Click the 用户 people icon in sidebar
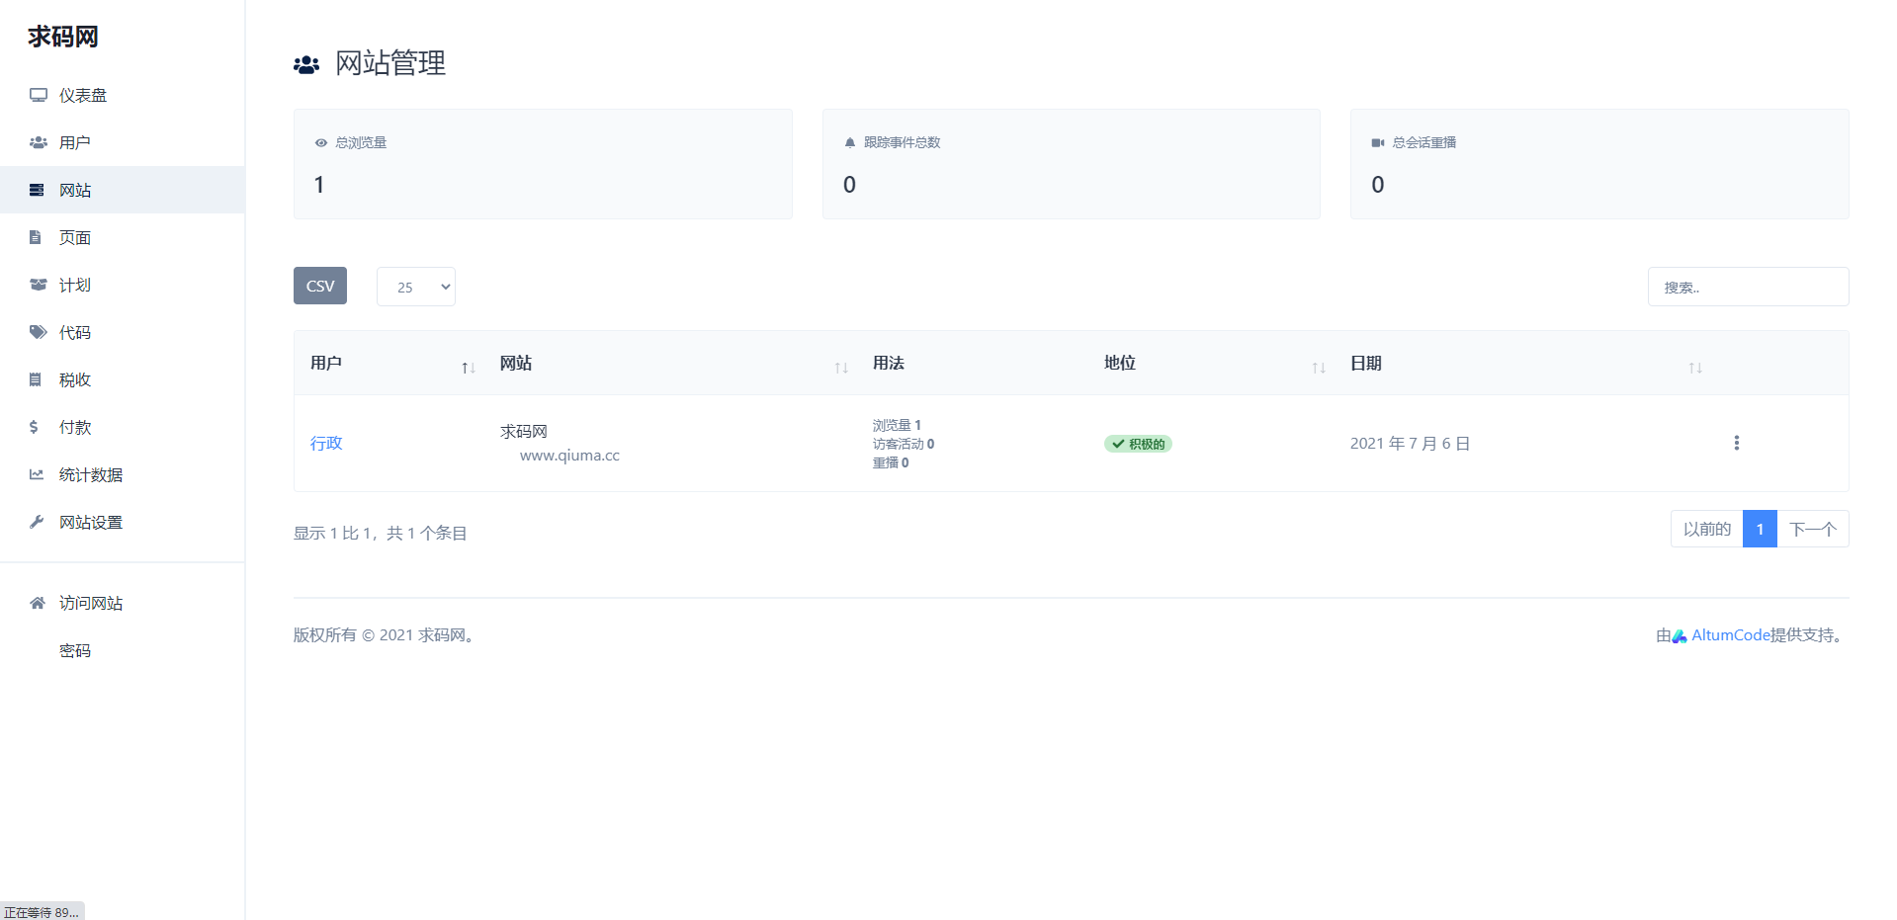The height and width of the screenshot is (920, 1897). point(39,142)
